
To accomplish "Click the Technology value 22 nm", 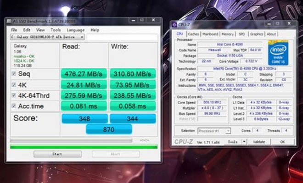I will (207, 61).
